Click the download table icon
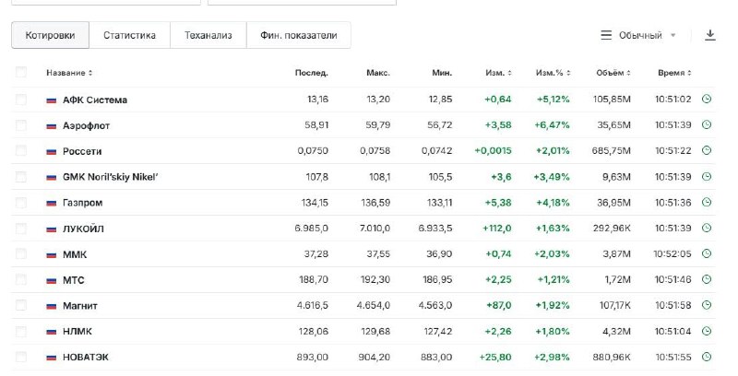The width and height of the screenshot is (738, 376). (709, 35)
